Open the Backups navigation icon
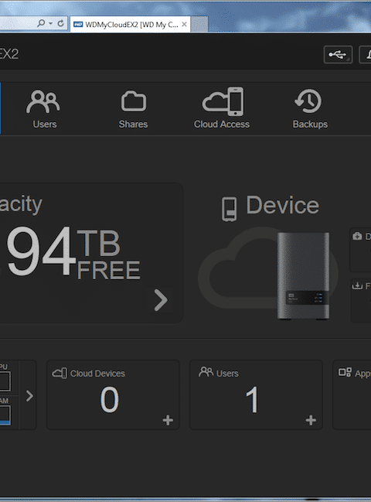This screenshot has height=502, width=371. [308, 101]
